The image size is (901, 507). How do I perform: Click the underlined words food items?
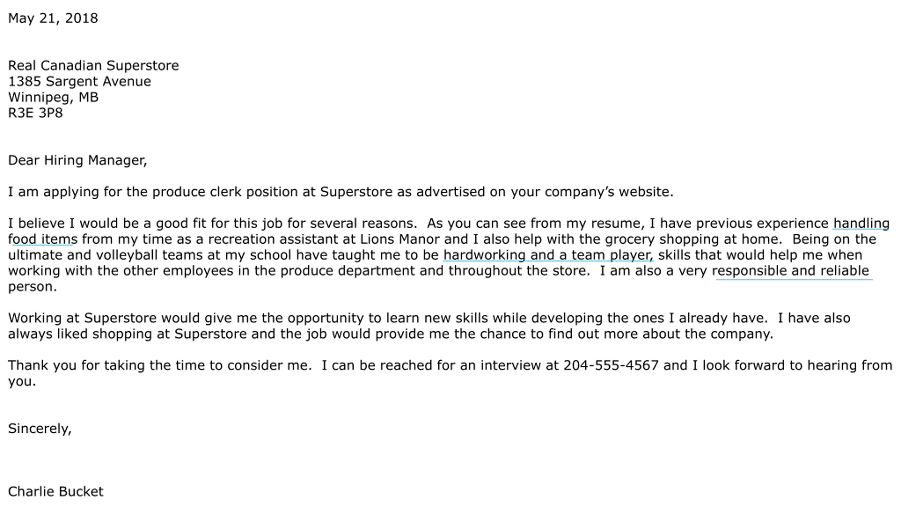coord(43,239)
